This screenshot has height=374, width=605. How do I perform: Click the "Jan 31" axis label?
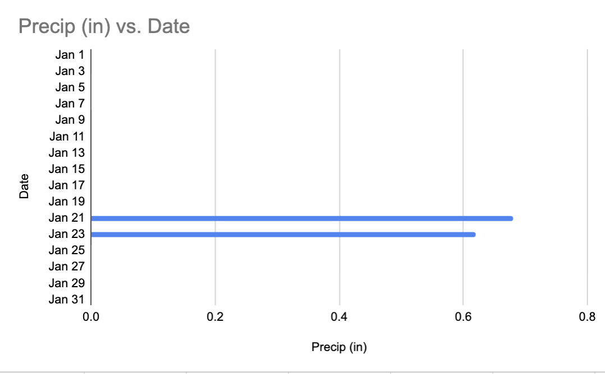[x=67, y=299]
